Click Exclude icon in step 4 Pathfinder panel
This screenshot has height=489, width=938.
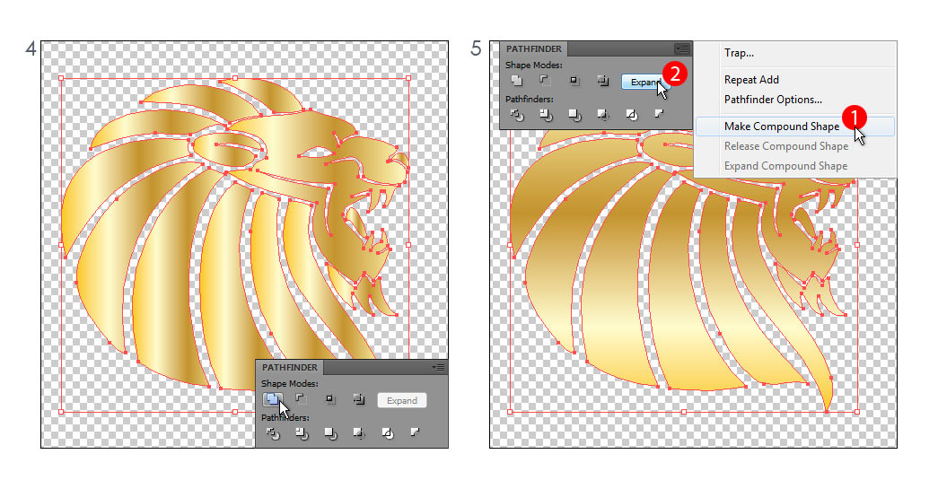click(358, 398)
